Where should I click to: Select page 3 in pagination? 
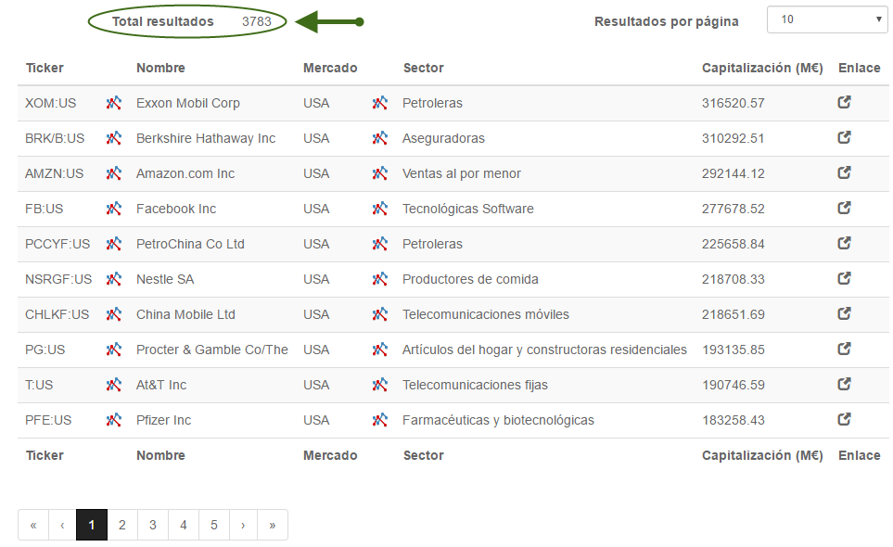coord(153,525)
